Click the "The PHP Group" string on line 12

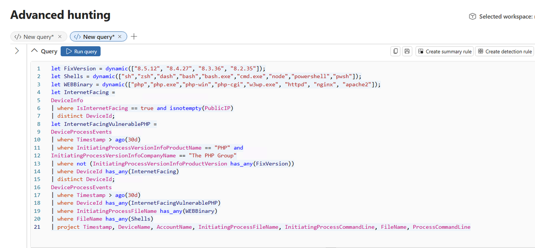(212, 156)
